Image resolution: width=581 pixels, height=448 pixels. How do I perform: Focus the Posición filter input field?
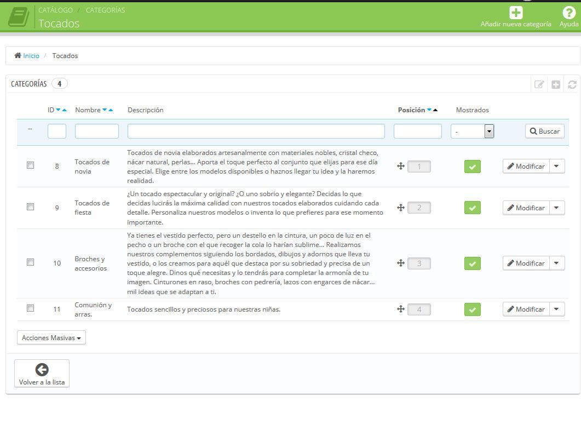[x=418, y=131]
